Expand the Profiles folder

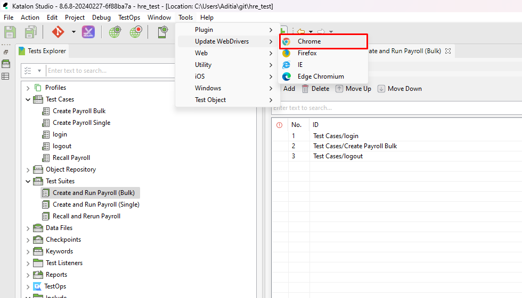[x=28, y=88]
